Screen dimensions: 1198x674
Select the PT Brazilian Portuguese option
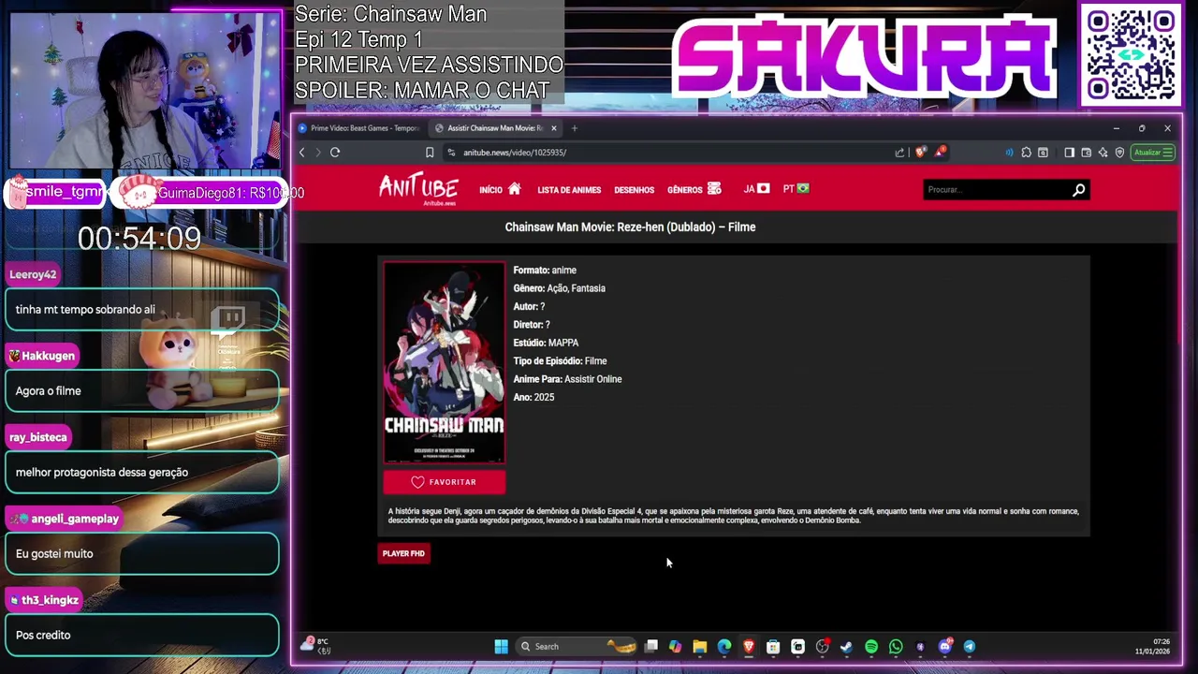[796, 189]
